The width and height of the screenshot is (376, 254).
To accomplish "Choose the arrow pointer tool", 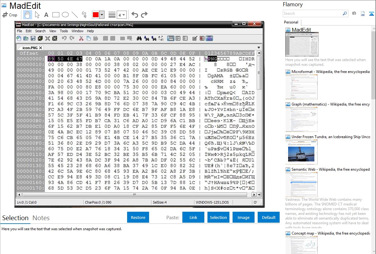I will coord(37,15).
